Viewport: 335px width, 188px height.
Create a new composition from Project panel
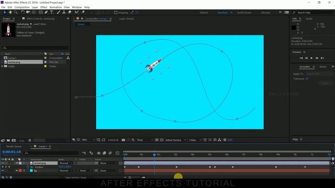pyautogui.click(x=14, y=140)
